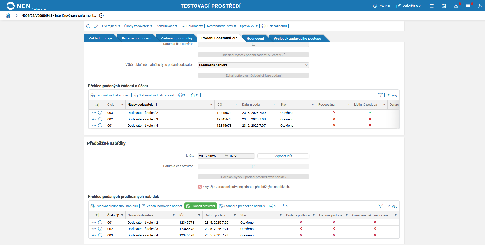Viewport: 485px width, 245px height.
Task: Open filter icon in preliminary offers table
Action: click(x=380, y=206)
